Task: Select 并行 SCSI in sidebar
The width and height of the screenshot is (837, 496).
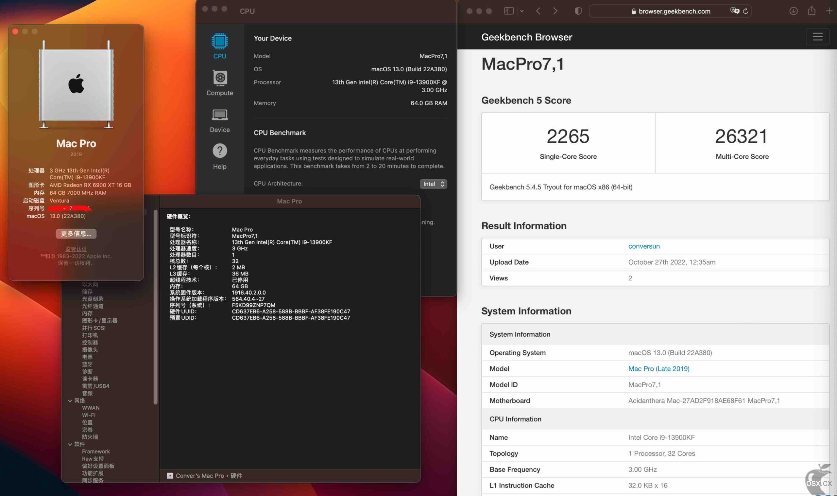Action: 94,328
